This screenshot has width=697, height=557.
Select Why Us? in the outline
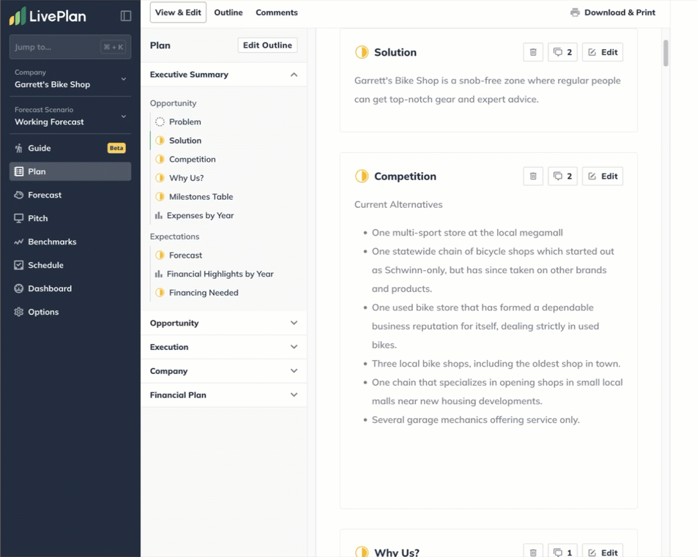186,178
